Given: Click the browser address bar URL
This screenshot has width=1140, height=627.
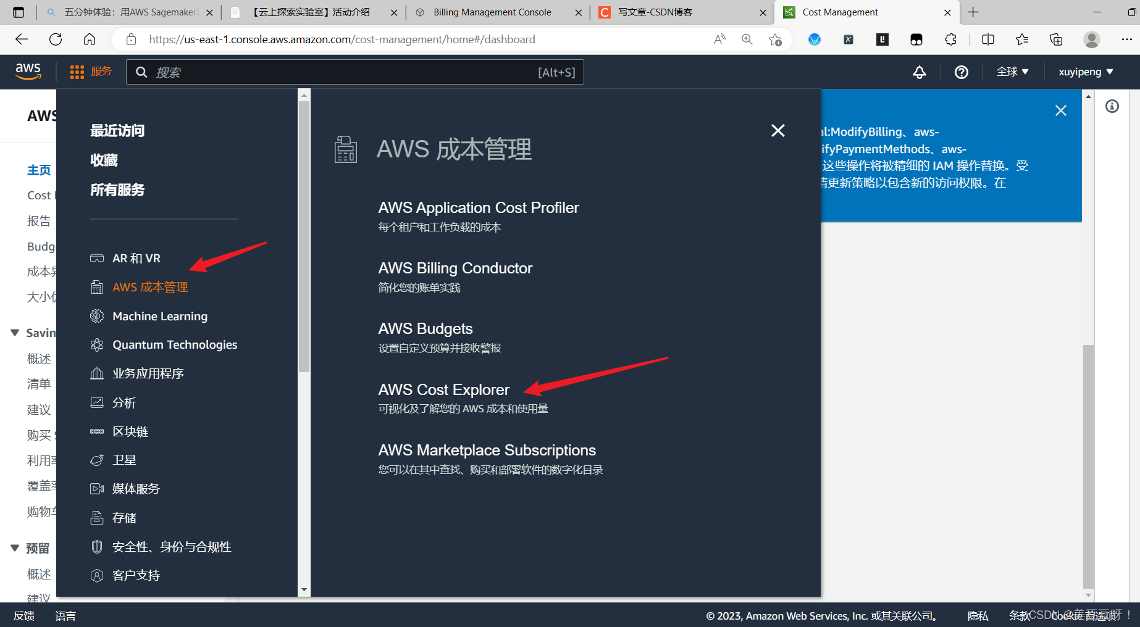Looking at the screenshot, I should tap(342, 39).
